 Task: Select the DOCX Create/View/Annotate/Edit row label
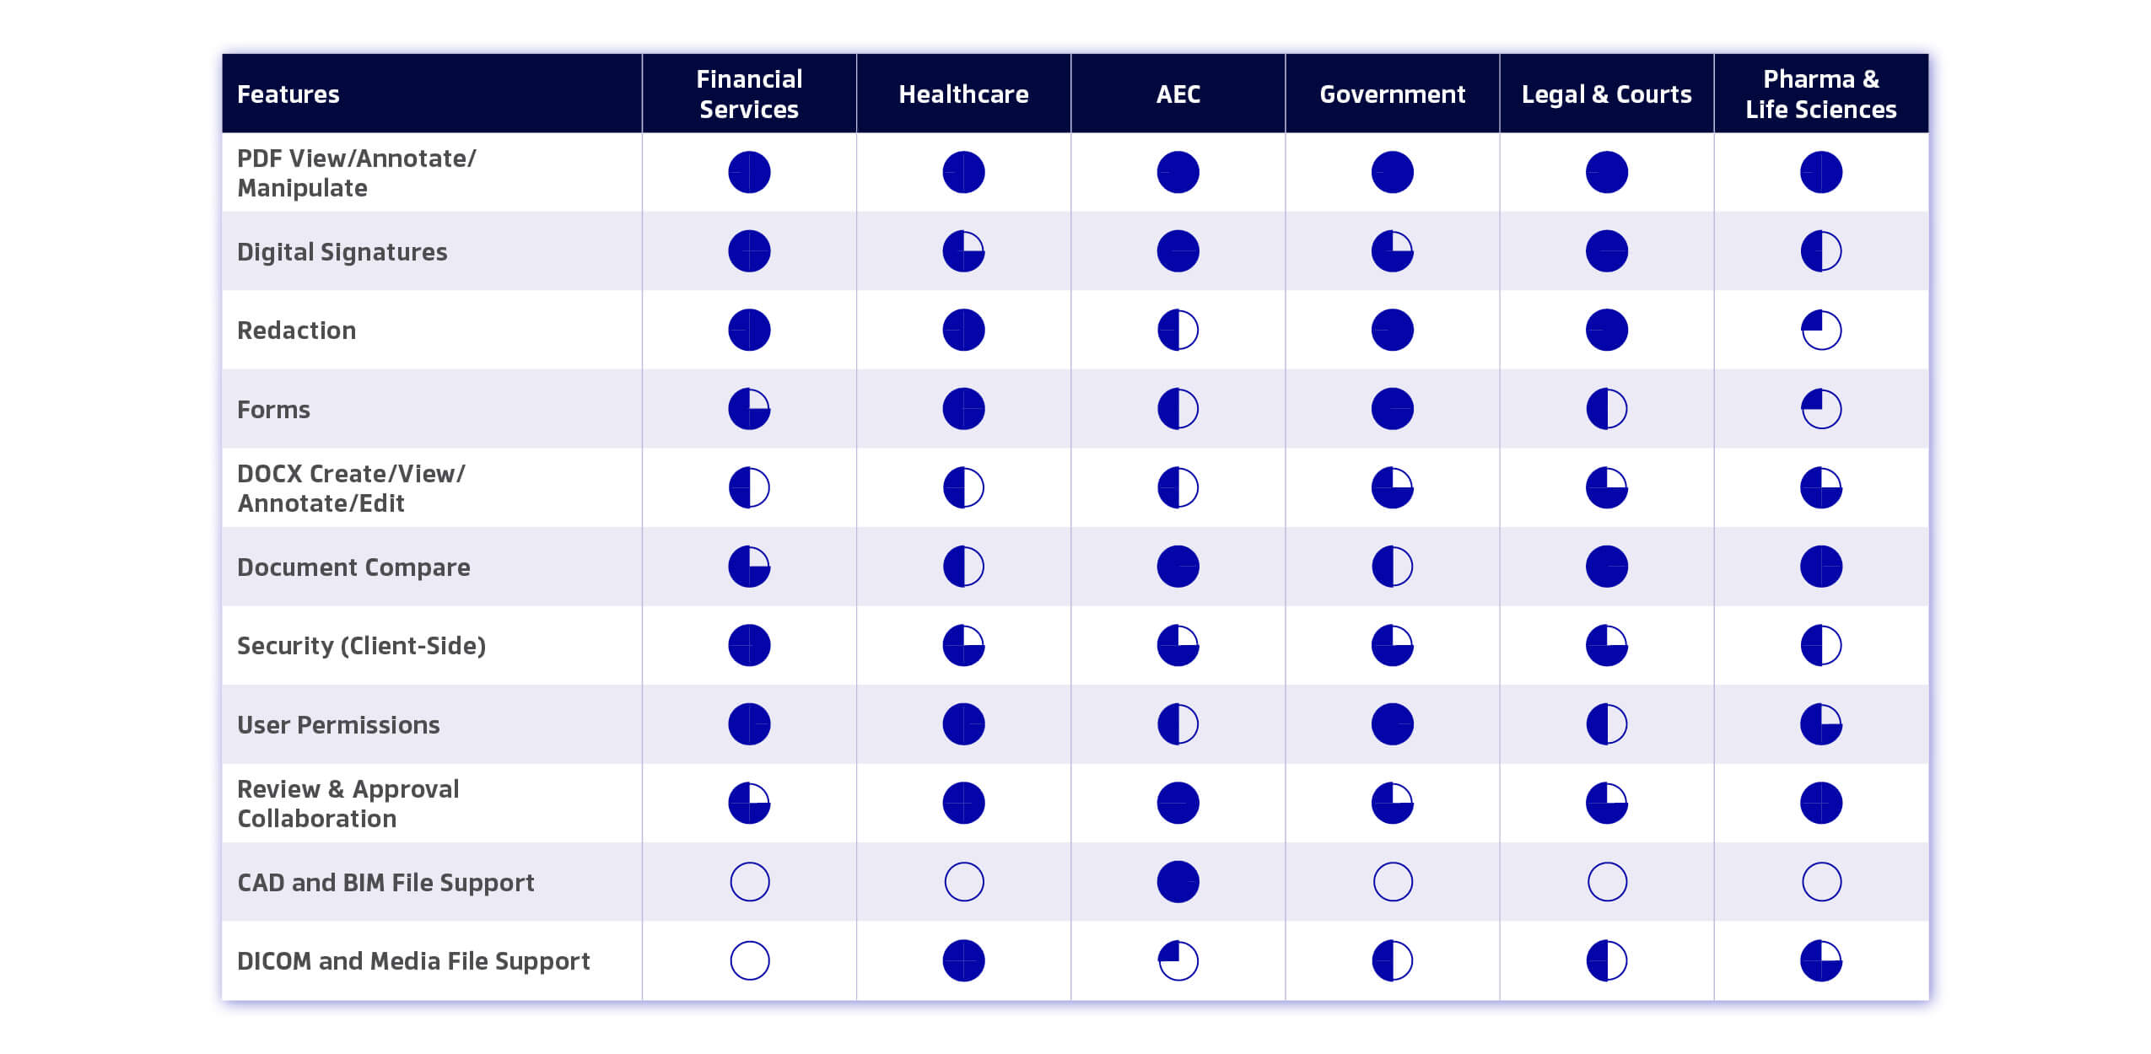pyautogui.click(x=351, y=488)
